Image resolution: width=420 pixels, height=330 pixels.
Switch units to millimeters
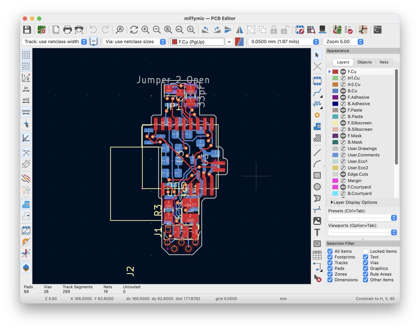(26, 112)
